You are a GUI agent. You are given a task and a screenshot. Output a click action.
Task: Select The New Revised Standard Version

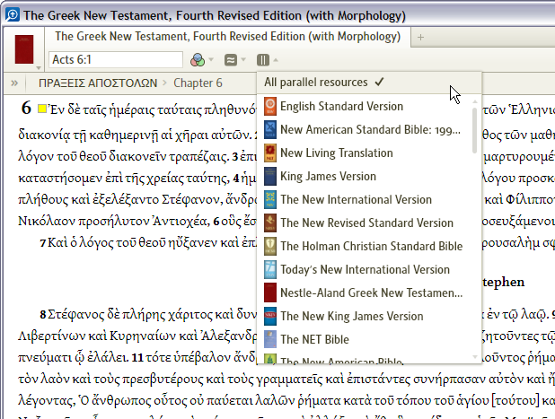[365, 223]
